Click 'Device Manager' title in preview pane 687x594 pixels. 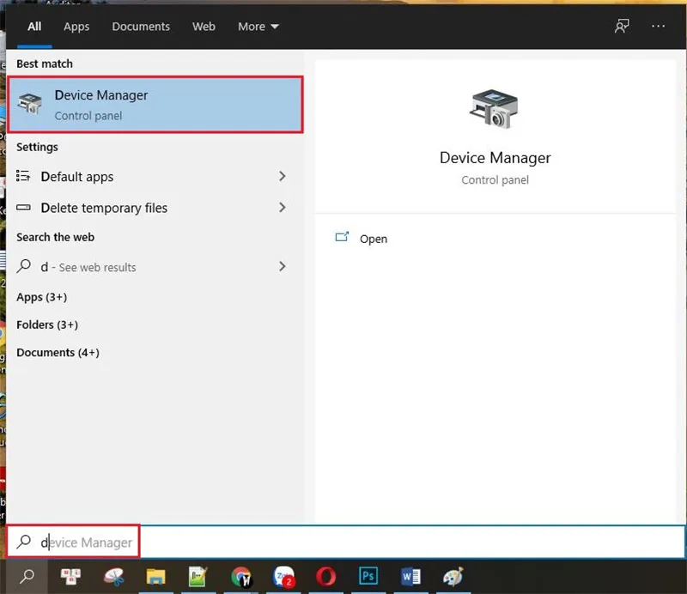click(x=495, y=158)
